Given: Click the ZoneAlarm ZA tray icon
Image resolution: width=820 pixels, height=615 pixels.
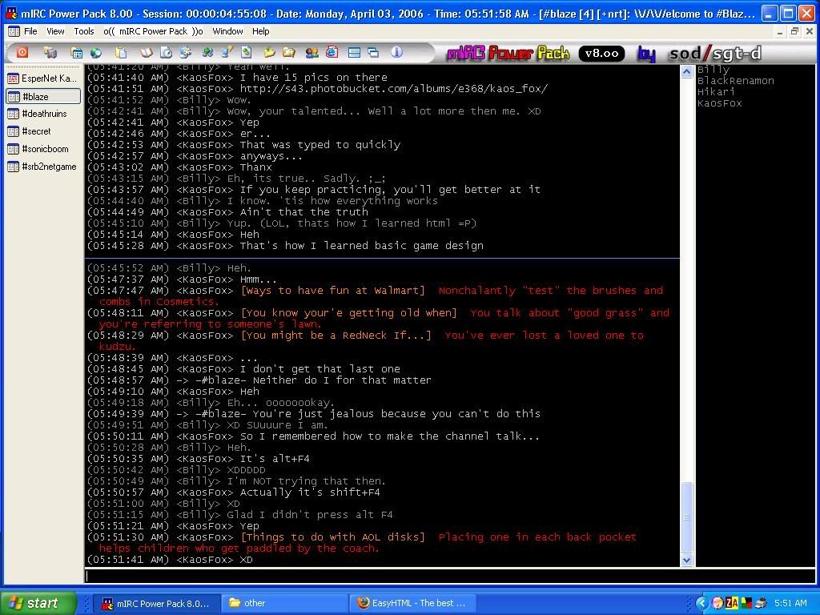Looking at the screenshot, I should [x=732, y=603].
